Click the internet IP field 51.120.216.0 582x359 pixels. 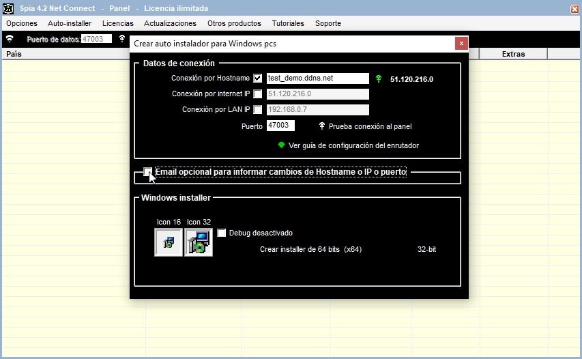[318, 94]
